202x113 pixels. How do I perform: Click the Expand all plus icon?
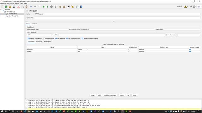point(31,7)
